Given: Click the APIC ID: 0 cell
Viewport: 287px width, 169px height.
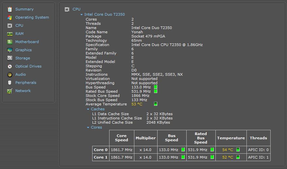Looking at the screenshot, I should [259, 150].
